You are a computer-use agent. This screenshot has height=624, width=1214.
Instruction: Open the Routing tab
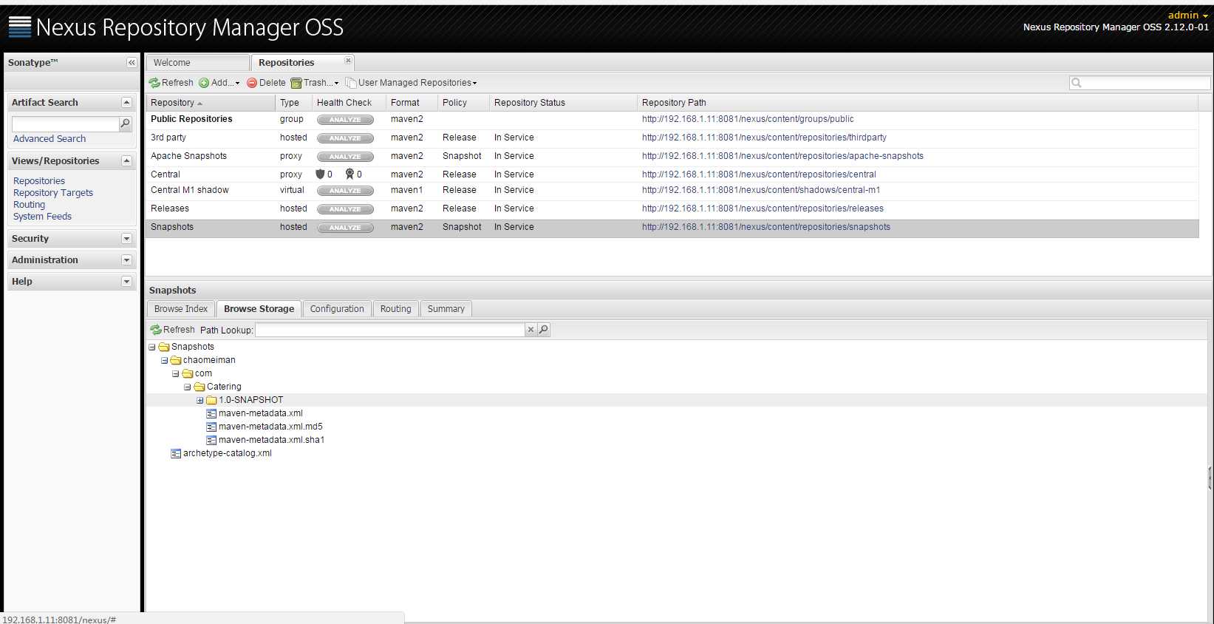[x=395, y=309]
